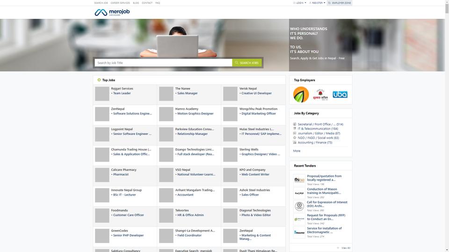The image size is (449, 252).
Task: Open the Relationship Manager job link
Action: 192,134
